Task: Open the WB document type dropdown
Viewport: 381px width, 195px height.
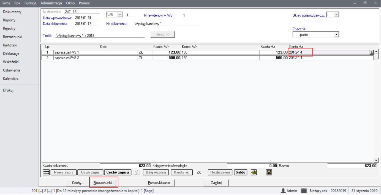Action: (120, 15)
